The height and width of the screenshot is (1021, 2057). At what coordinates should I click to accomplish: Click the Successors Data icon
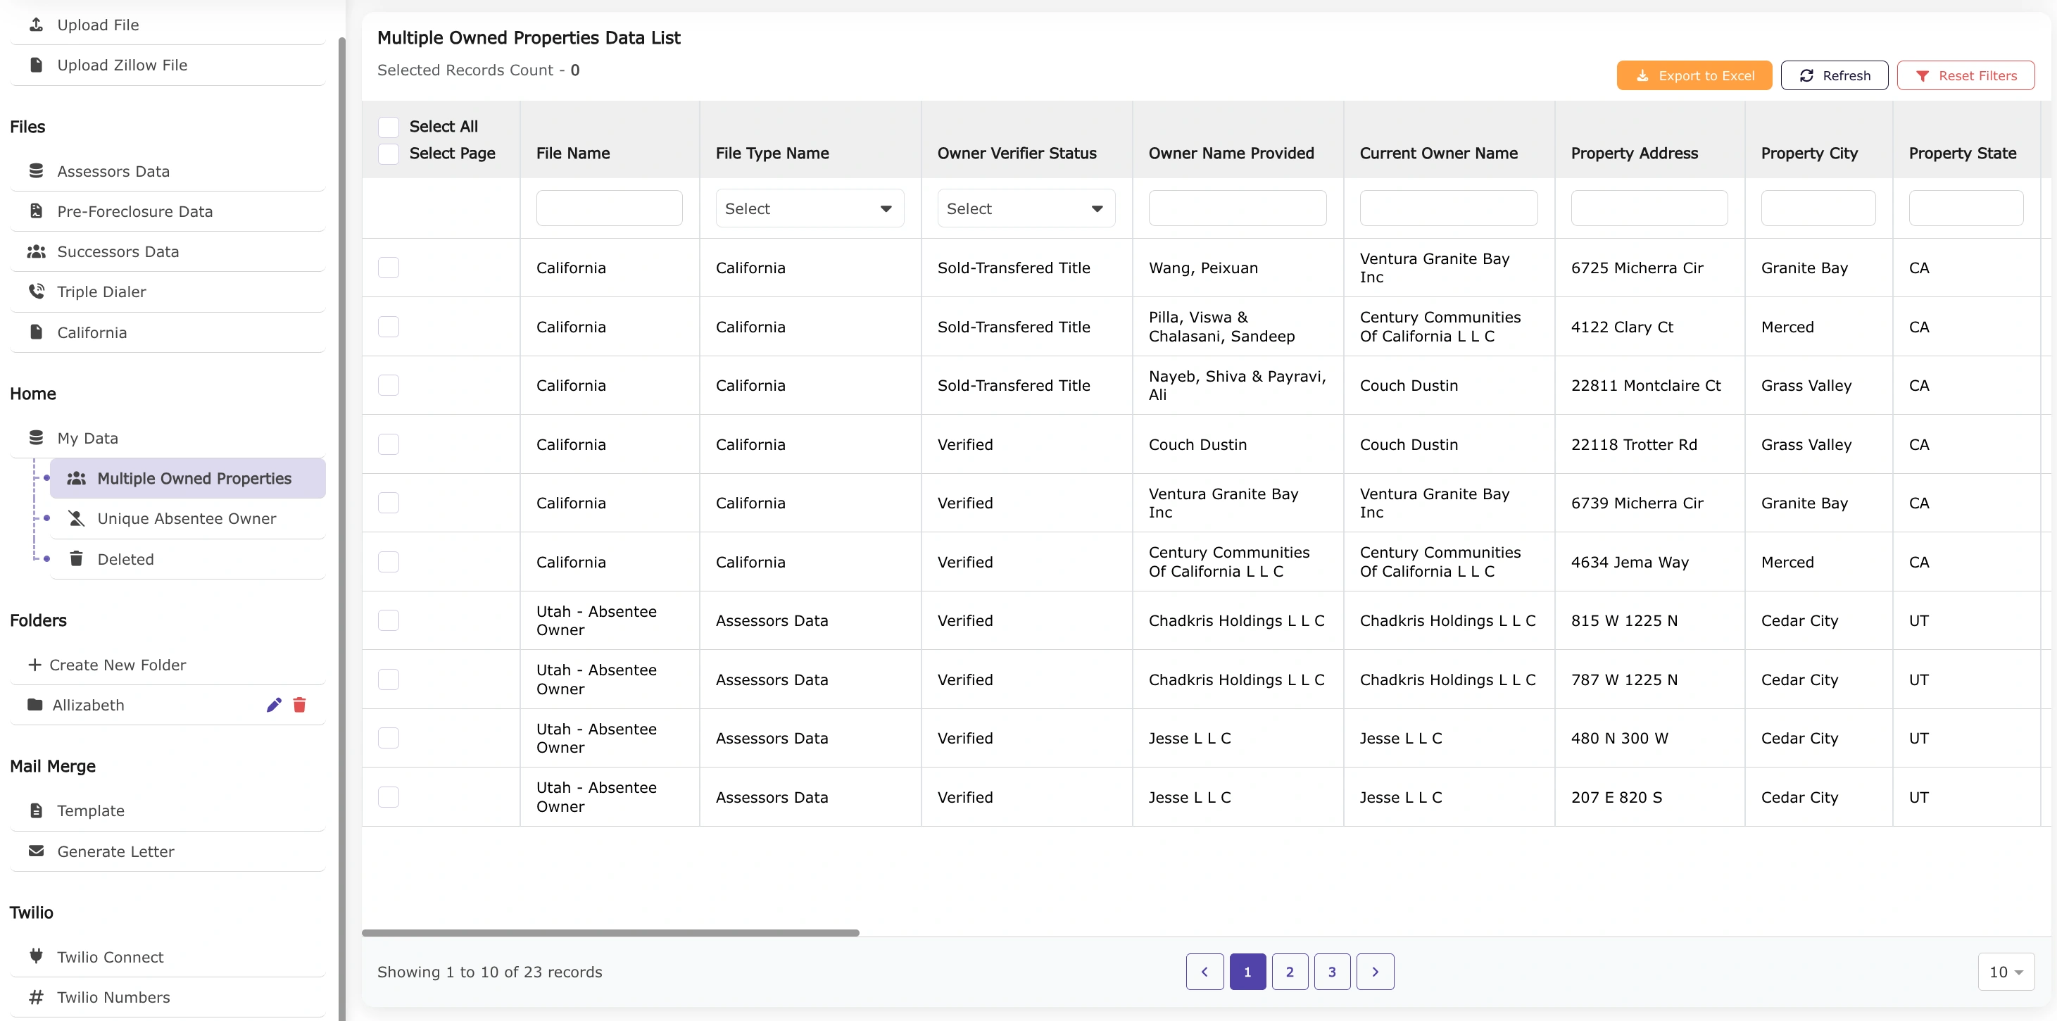click(x=37, y=251)
